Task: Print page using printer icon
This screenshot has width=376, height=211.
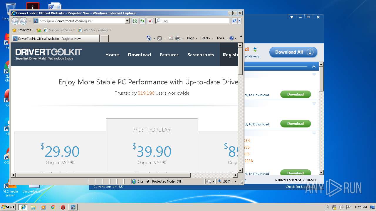Action: point(178,38)
